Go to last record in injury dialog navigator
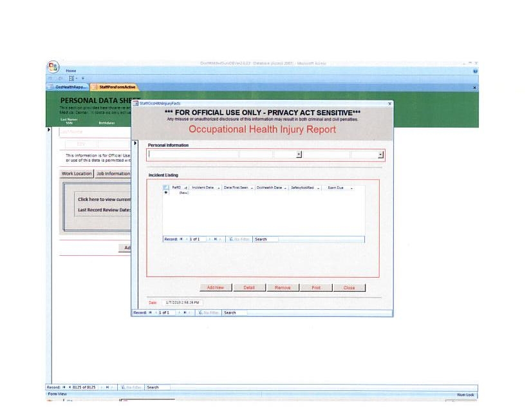The image size is (531, 411). click(185, 312)
